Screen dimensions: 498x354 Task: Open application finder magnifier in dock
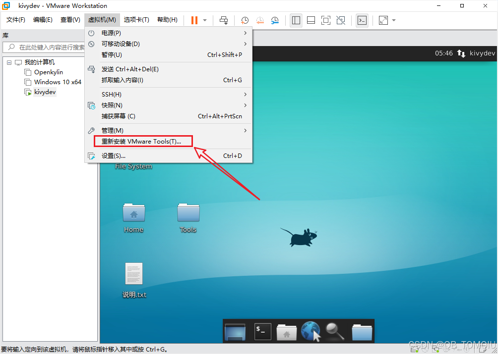tap(335, 332)
